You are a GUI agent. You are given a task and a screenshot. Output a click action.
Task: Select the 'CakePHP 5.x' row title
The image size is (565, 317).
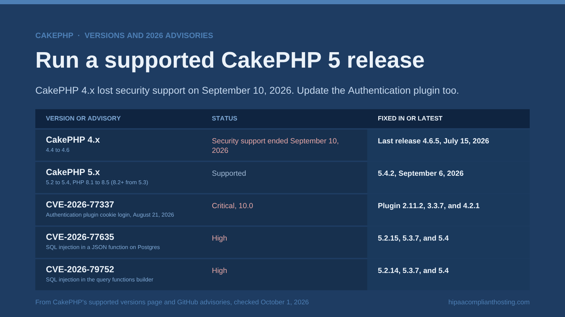(73, 172)
